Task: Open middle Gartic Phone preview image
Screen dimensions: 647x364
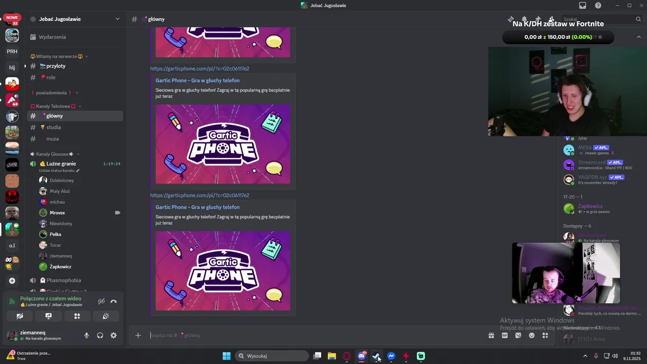Action: 223,144
